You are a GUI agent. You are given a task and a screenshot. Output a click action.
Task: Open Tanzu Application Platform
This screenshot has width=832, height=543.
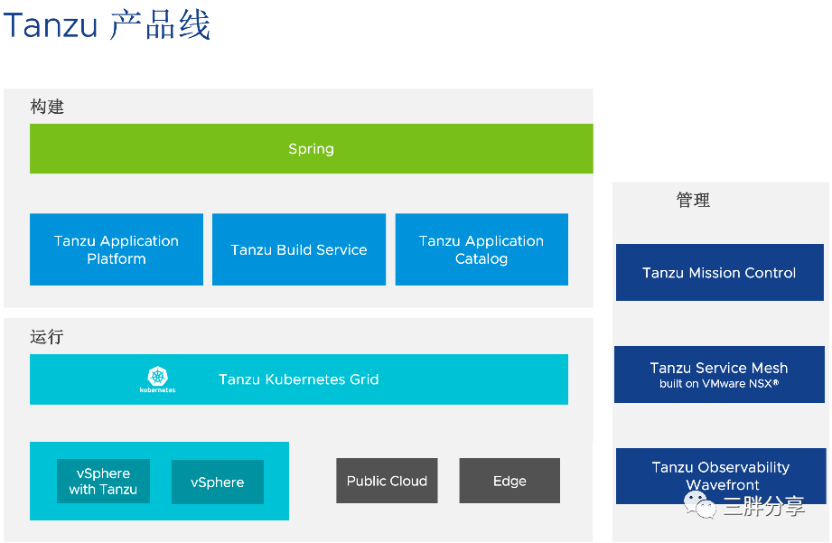pyautogui.click(x=116, y=249)
